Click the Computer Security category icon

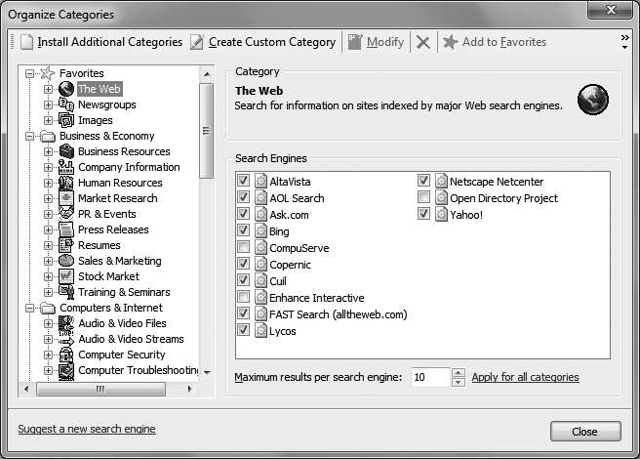pos(66,355)
